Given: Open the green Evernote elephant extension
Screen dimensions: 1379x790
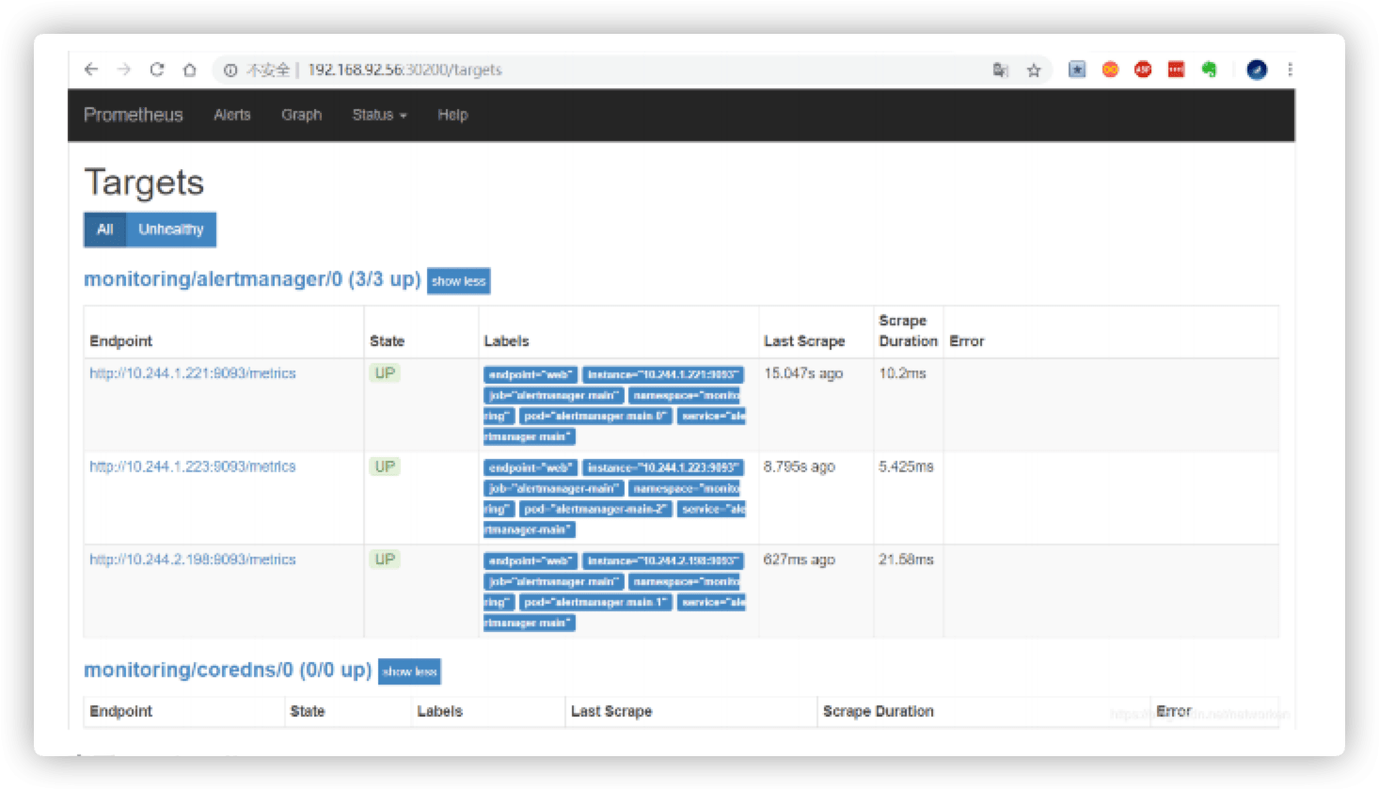Looking at the screenshot, I should pyautogui.click(x=1209, y=70).
